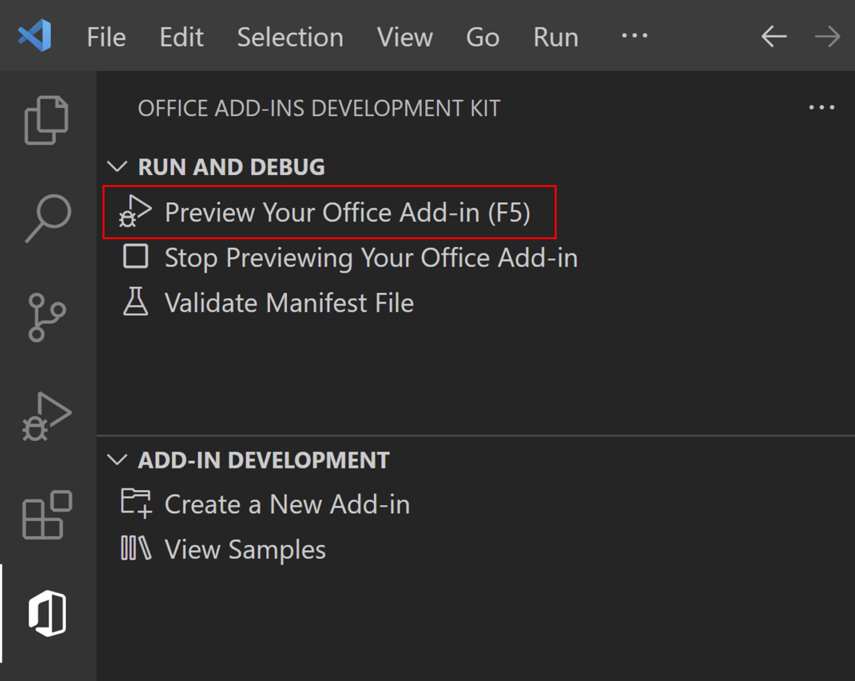Open the Source Control view
This screenshot has width=855, height=681.
tap(47, 316)
